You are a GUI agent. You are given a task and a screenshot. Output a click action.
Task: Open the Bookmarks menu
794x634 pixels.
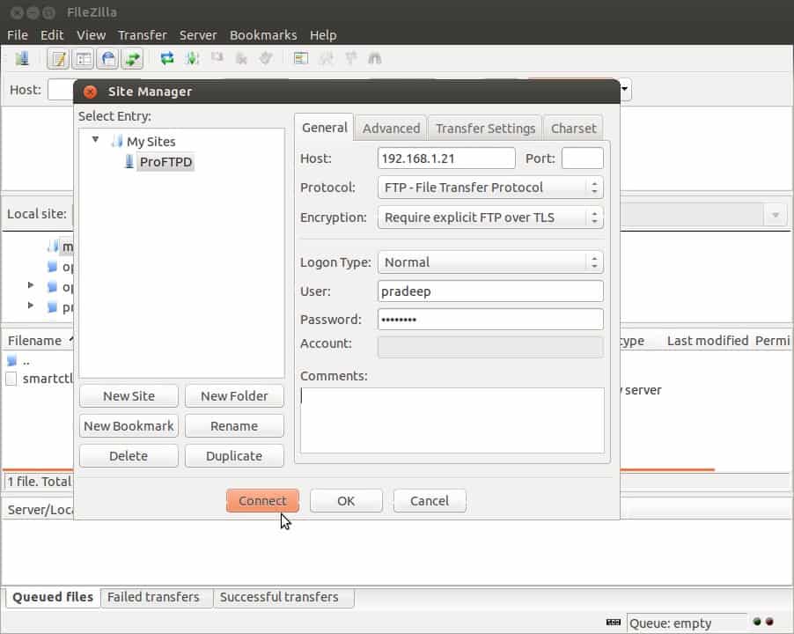click(263, 35)
